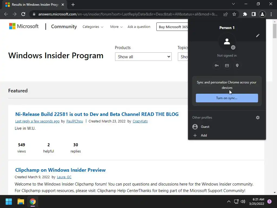Open Windows Start menu
The image size is (277, 208).
(9, 201)
